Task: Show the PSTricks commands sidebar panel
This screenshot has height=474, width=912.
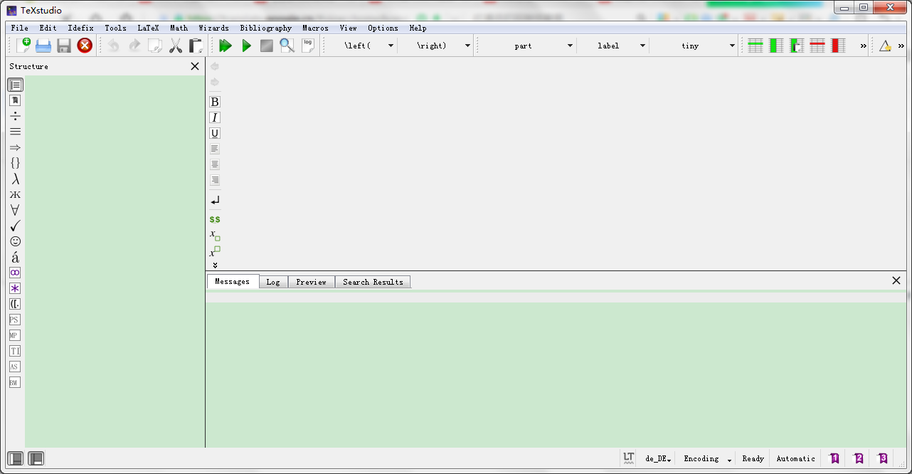Action: [x=14, y=319]
